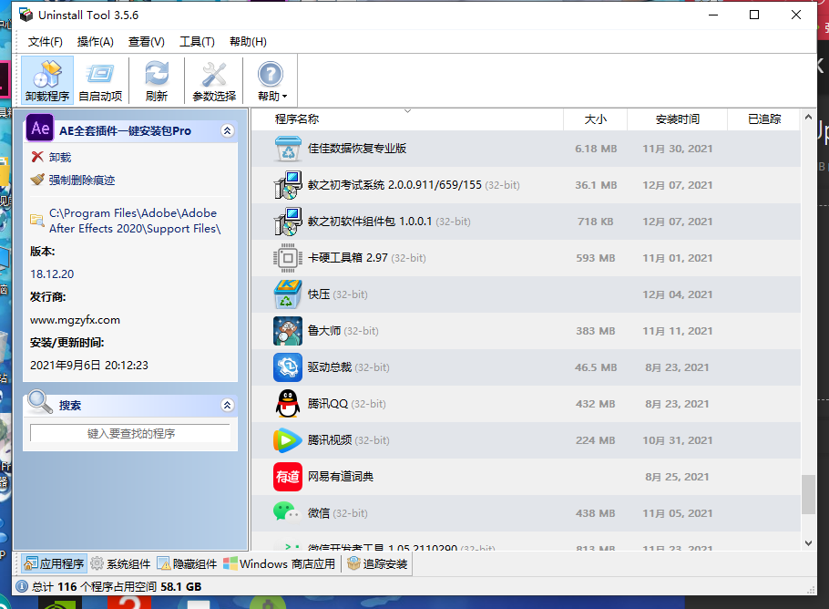This screenshot has width=829, height=609.
Task: Open the 操作(A) menu
Action: pos(95,42)
